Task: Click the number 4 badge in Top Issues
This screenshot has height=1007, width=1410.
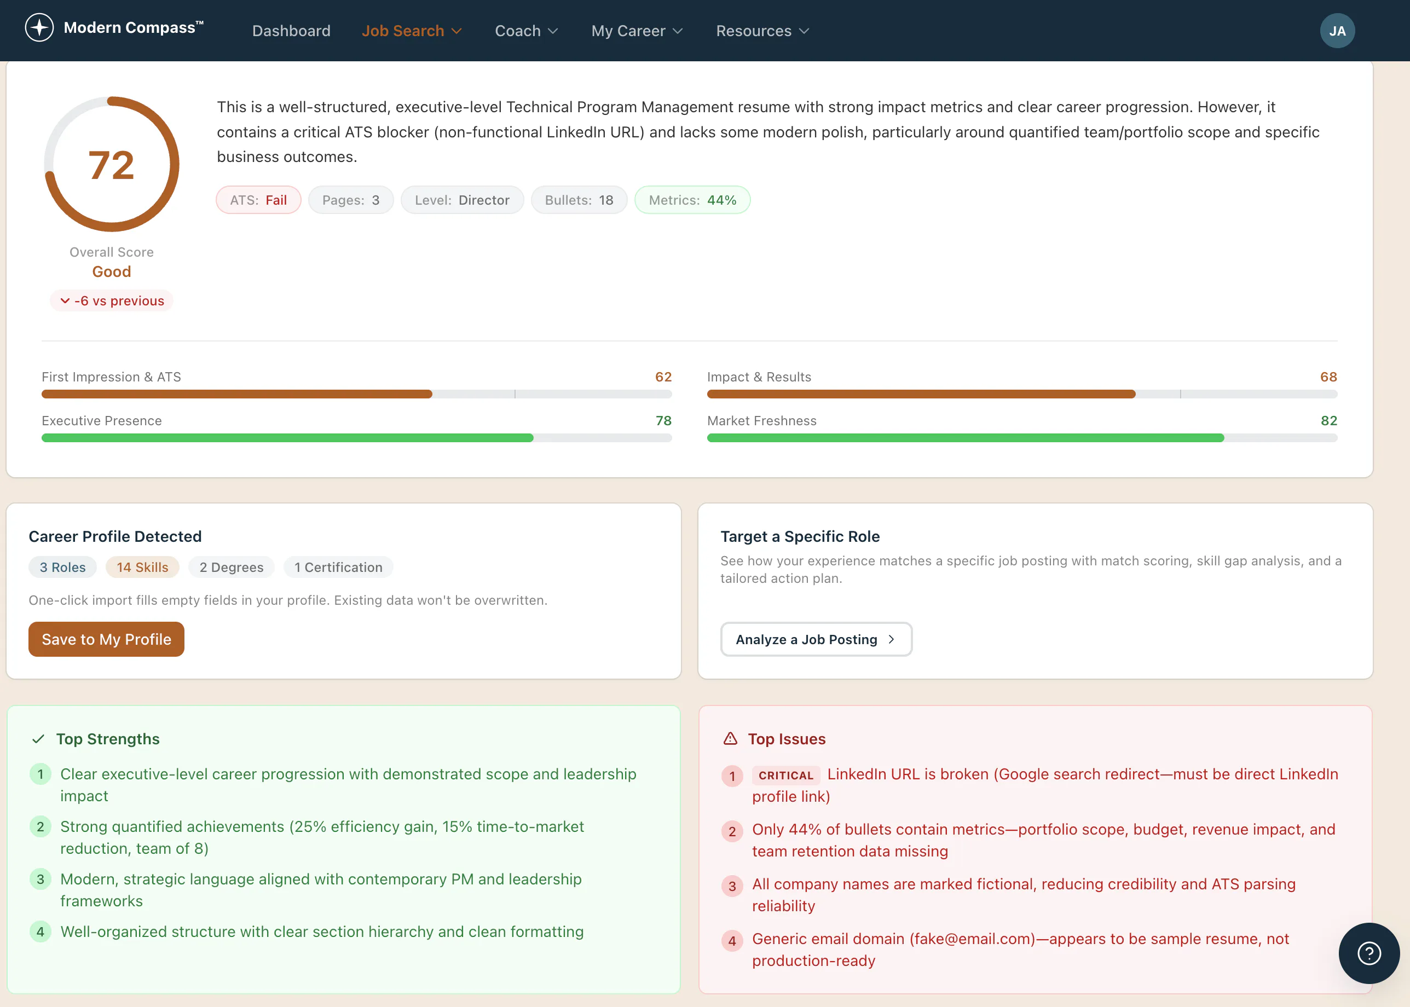Action: 732,941
